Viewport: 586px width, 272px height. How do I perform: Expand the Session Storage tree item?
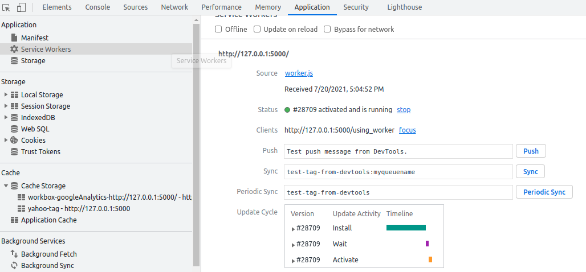[6, 106]
